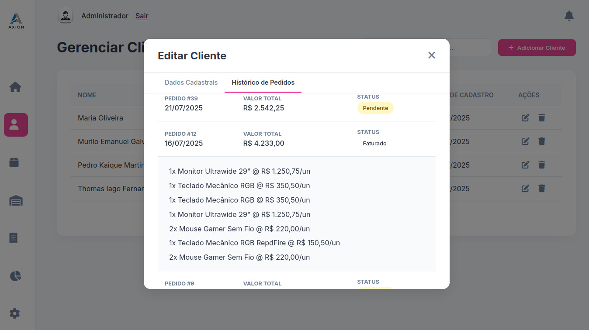Open the Settings gear icon
The height and width of the screenshot is (330, 589).
15,313
